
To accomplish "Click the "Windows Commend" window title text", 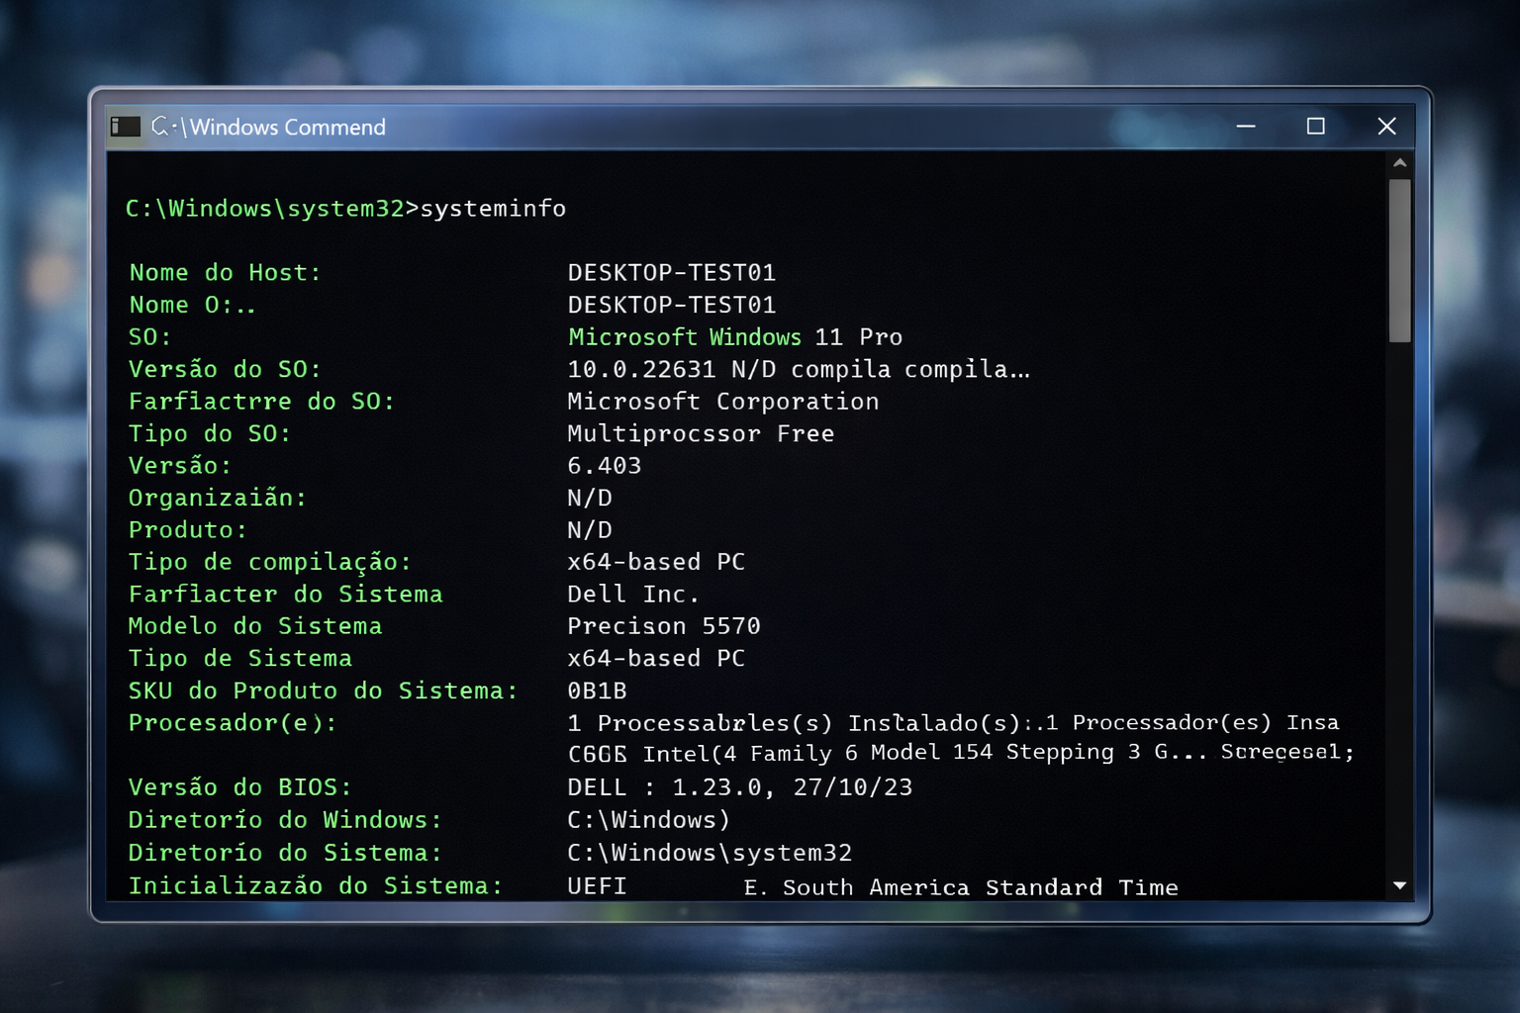I will pyautogui.click(x=287, y=128).
